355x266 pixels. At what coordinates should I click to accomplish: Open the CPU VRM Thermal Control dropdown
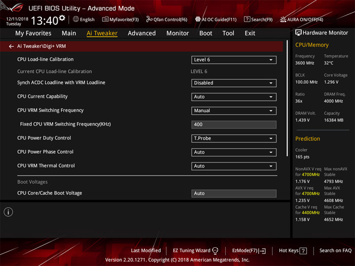coord(234,166)
